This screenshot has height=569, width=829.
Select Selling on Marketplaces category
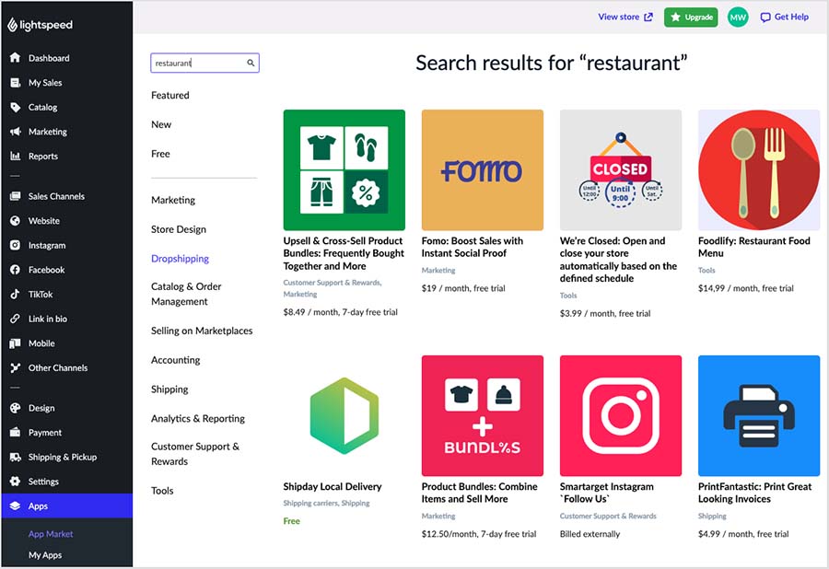point(202,331)
